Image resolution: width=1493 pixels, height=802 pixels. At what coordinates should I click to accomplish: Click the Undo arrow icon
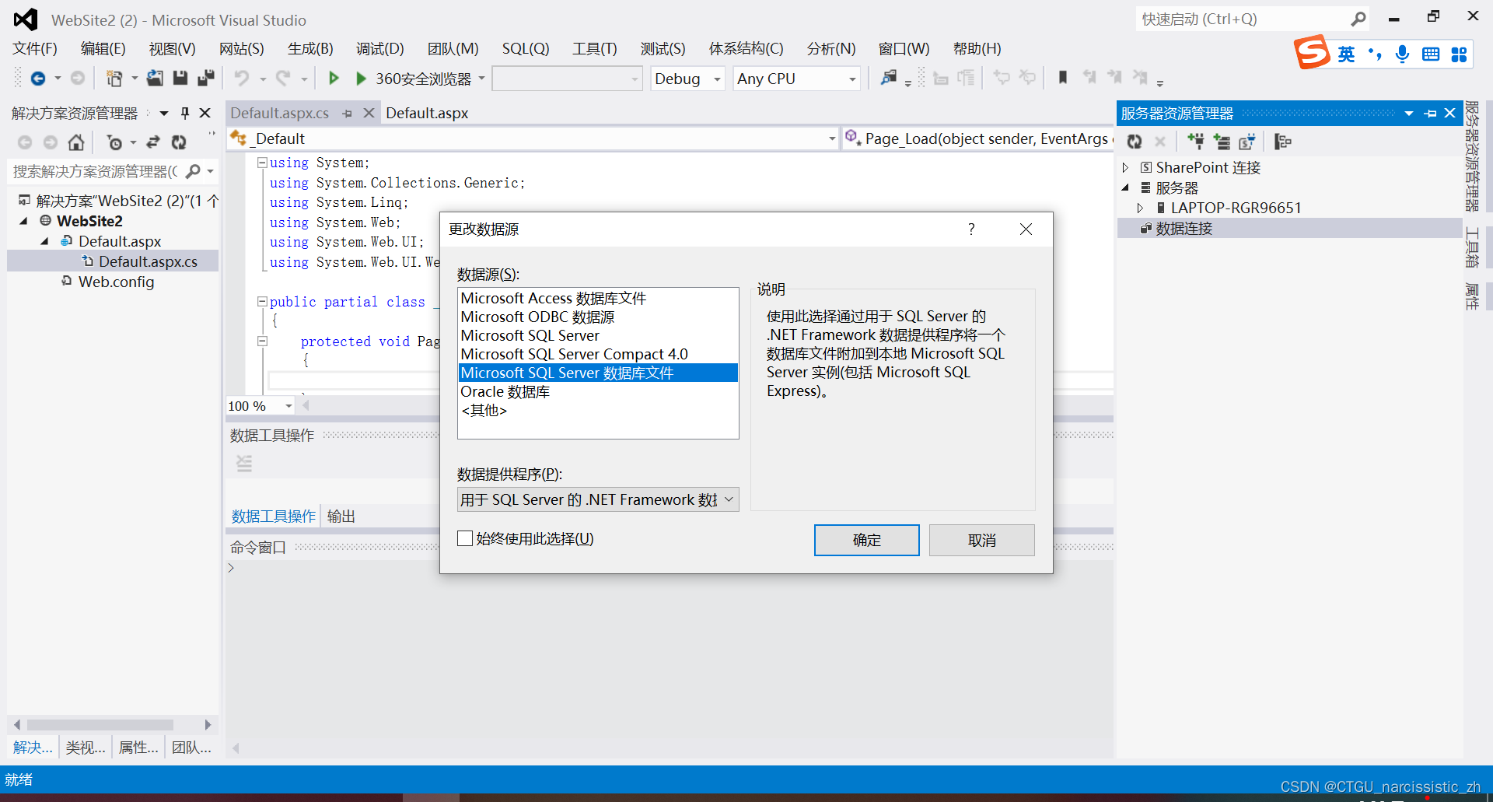coord(242,78)
